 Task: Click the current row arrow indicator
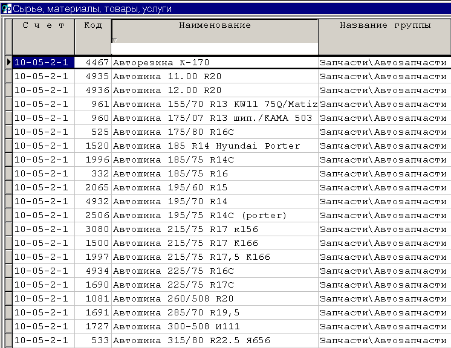(8, 62)
